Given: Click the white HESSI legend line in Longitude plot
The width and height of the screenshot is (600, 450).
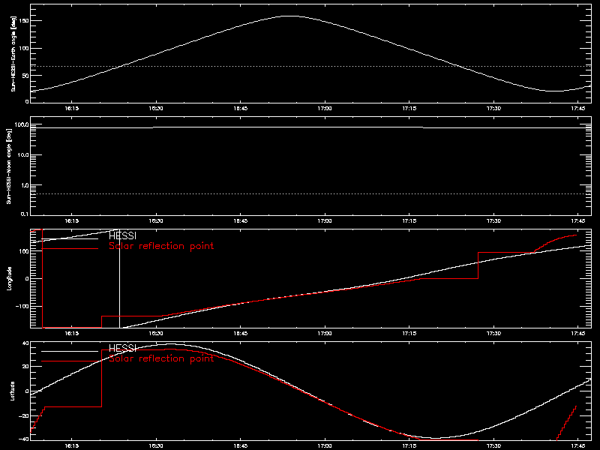Looking at the screenshot, I should point(70,239).
